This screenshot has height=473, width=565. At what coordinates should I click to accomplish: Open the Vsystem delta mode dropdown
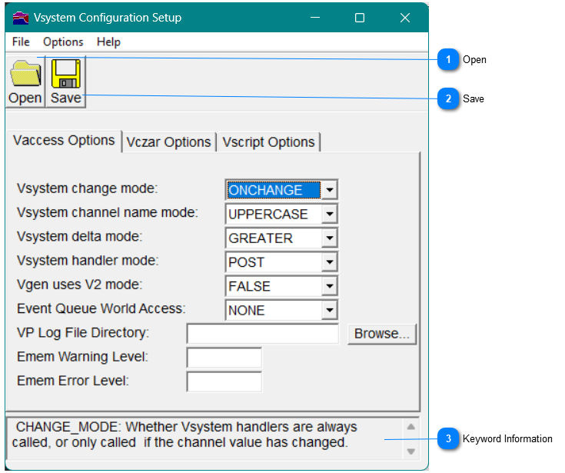pos(329,238)
